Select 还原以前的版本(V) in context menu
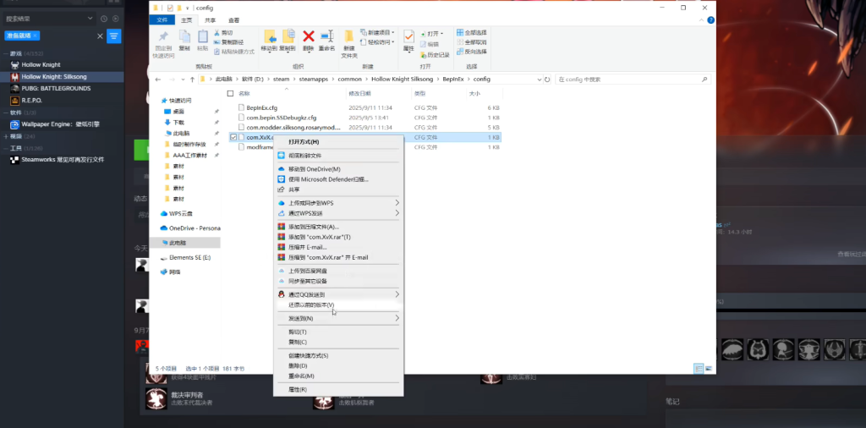The height and width of the screenshot is (428, 866). click(x=311, y=305)
